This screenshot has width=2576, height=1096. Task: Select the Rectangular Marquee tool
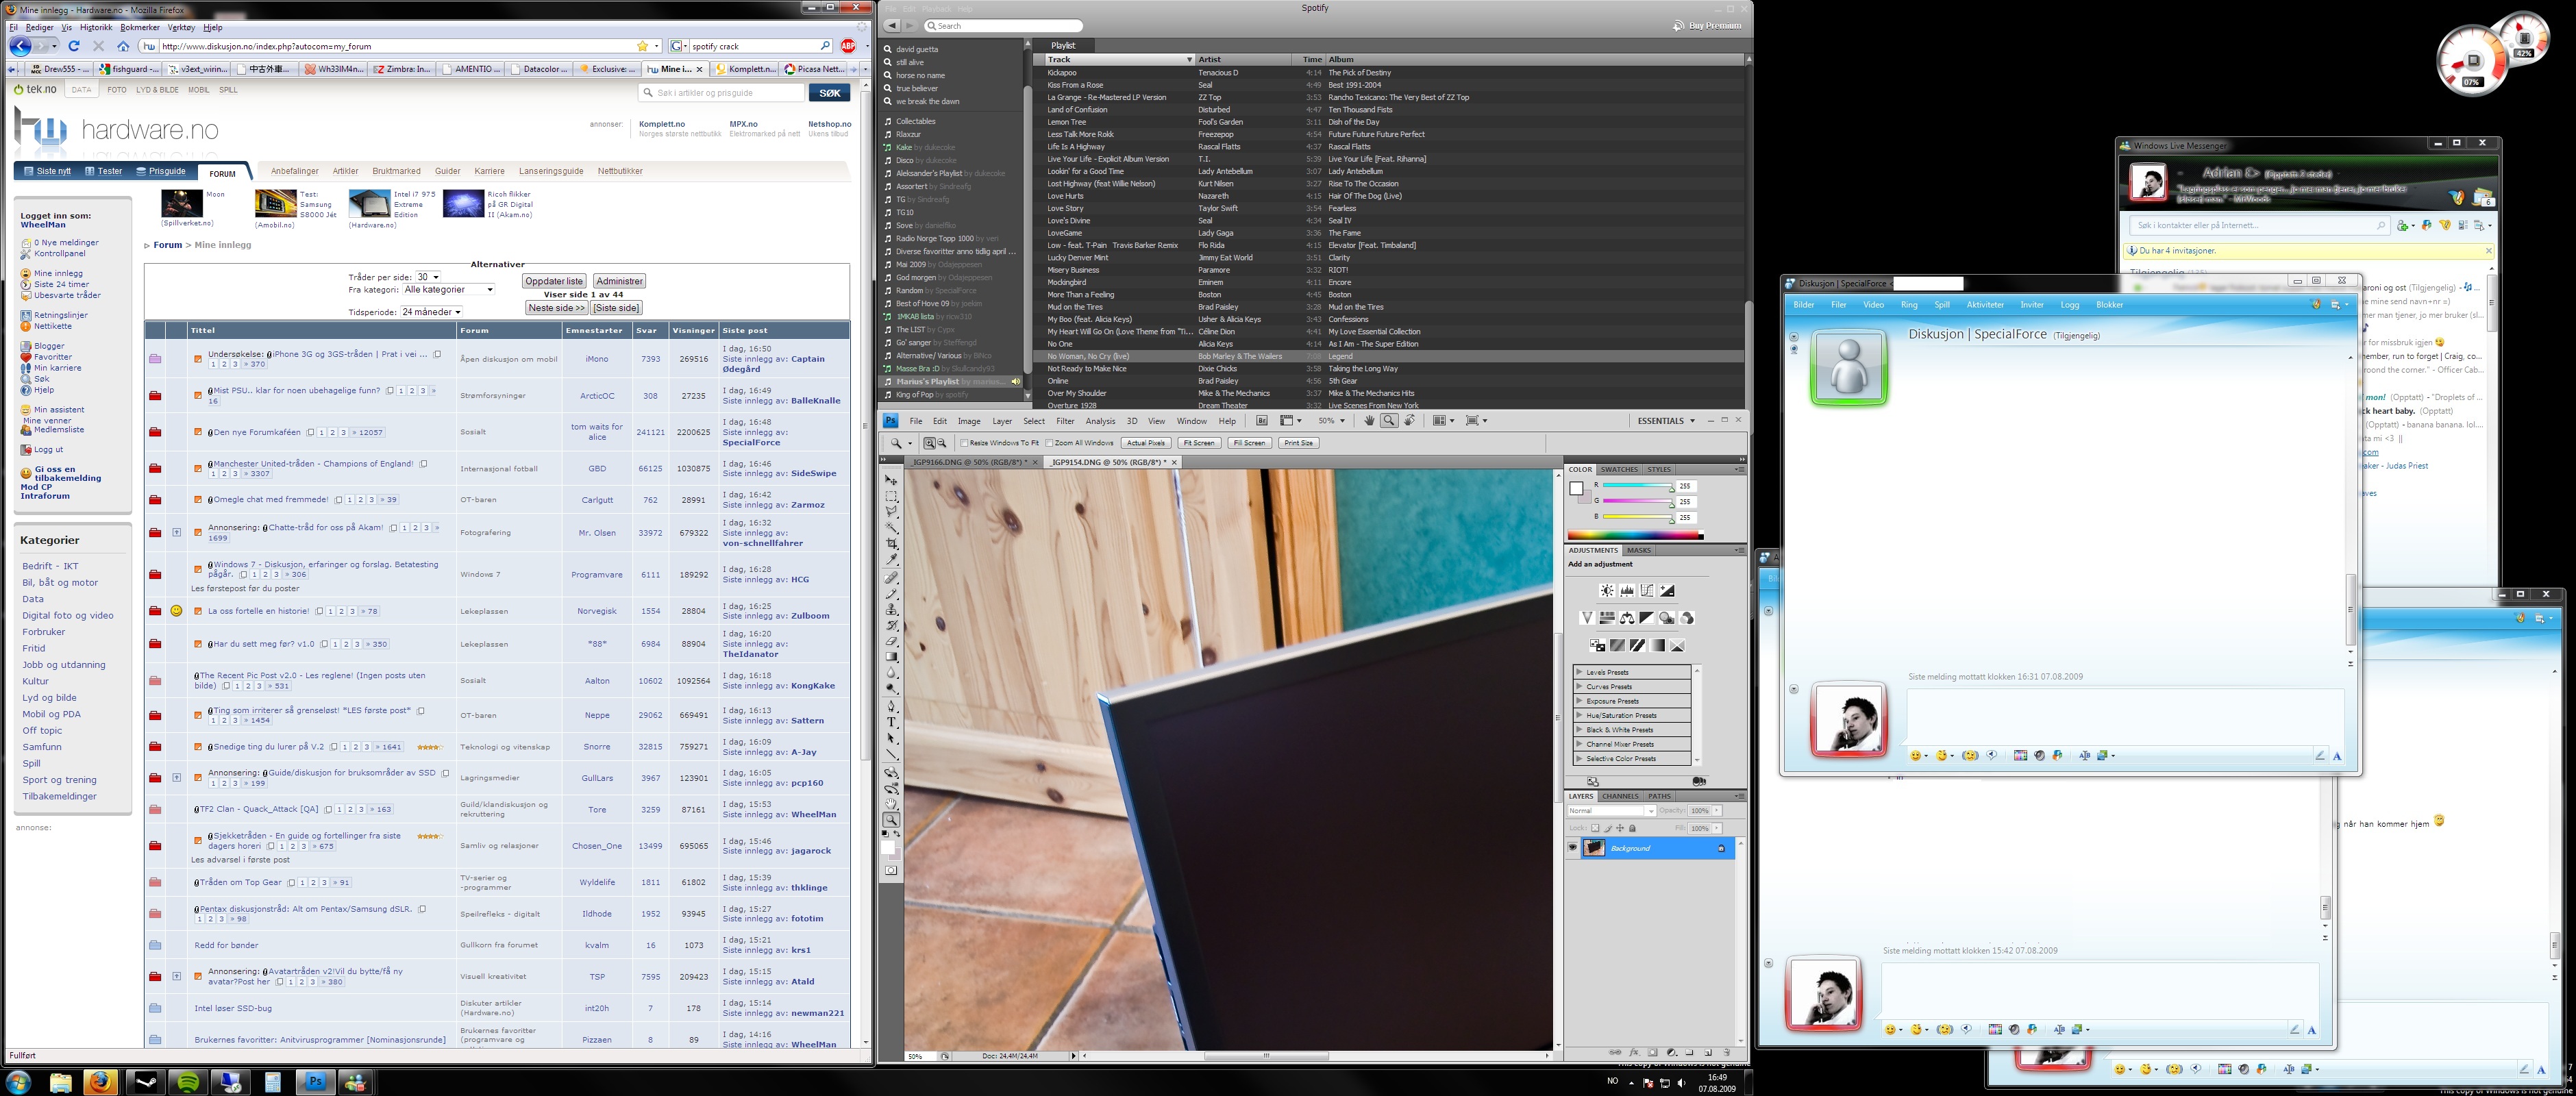(x=891, y=496)
